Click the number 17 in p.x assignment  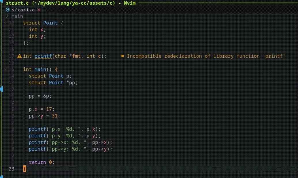pyautogui.click(x=49, y=109)
